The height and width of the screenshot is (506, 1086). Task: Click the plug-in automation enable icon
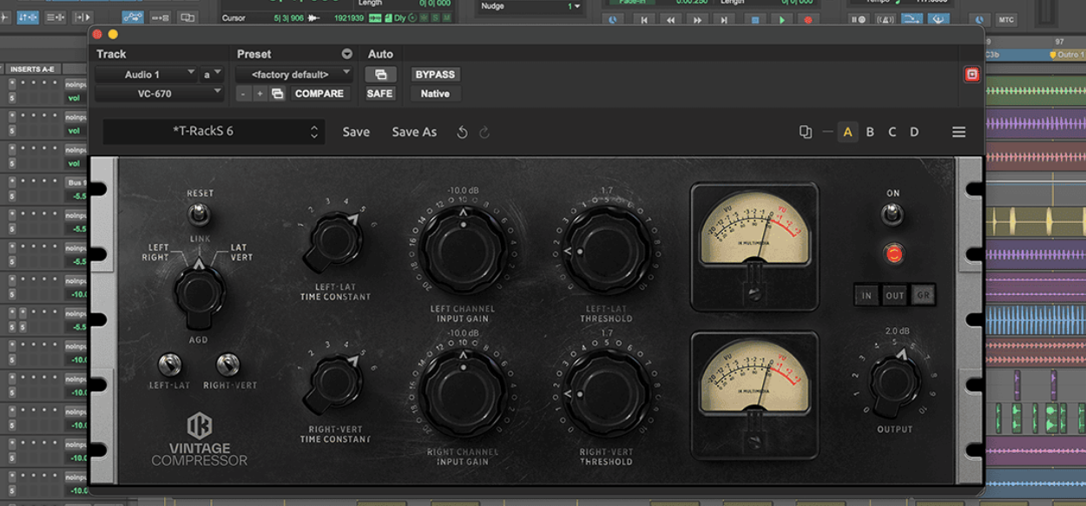(380, 75)
